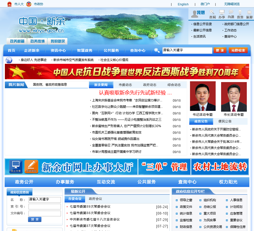254x231 pixels.
Task: Click the orange 搜索 button in nav bar
Action: tap(220, 50)
